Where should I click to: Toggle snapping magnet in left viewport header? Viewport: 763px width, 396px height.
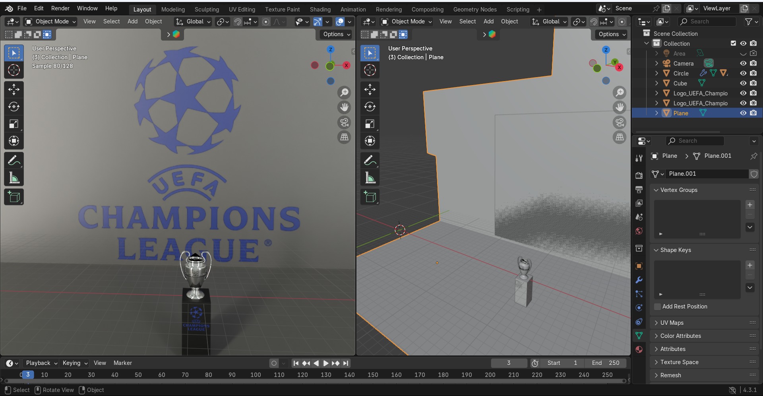238,21
